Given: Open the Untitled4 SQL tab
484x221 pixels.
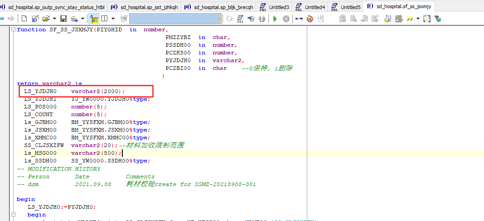Looking at the screenshot, I should click(310, 6).
